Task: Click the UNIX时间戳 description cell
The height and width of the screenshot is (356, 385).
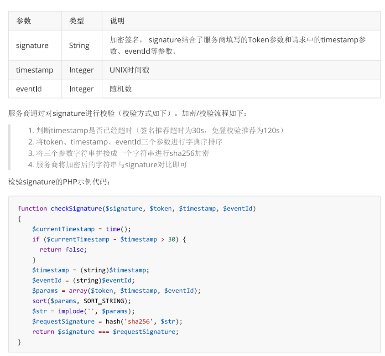Action: (241, 70)
